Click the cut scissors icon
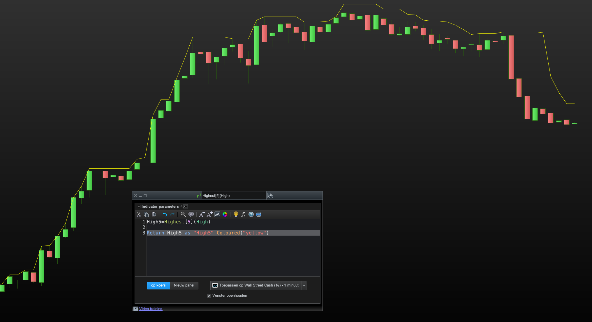Screen dimensions: 592x322 (x=139, y=214)
